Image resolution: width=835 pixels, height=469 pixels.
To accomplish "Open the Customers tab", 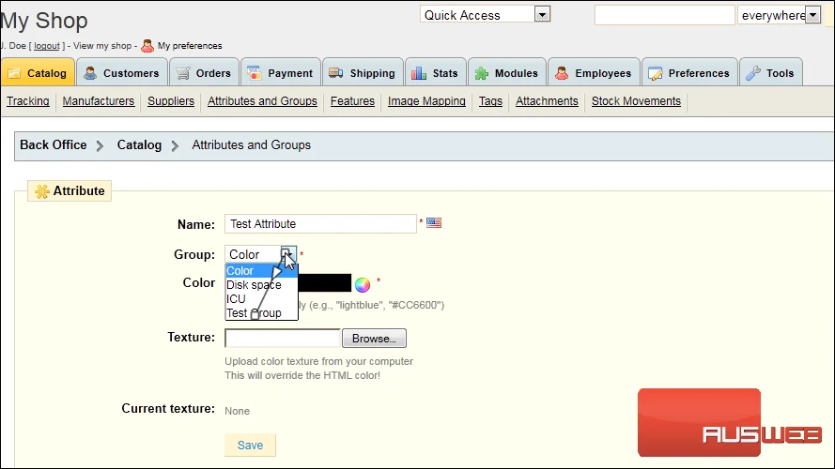I will 122,72.
